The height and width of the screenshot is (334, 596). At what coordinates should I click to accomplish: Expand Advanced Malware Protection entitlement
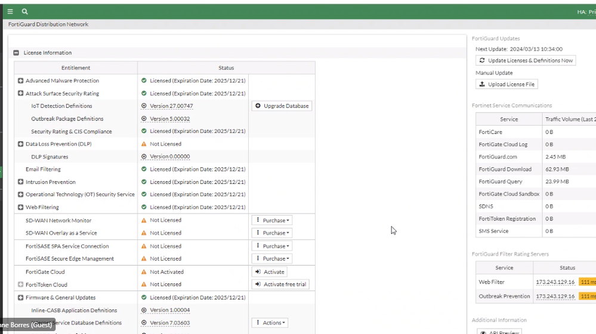(20, 80)
